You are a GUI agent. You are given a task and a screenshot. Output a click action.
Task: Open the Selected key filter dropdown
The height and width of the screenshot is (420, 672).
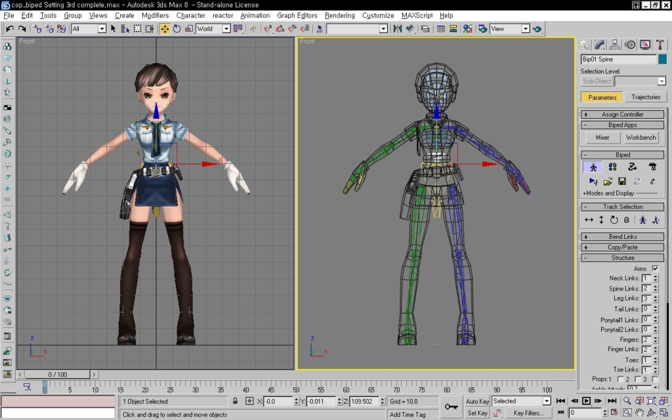[547, 401]
